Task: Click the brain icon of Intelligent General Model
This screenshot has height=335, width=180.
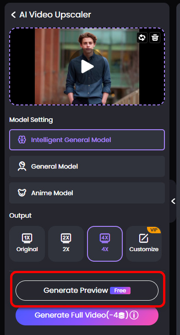Action: click(x=22, y=140)
